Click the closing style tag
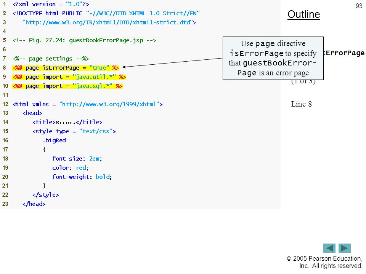Viewport: 366px width, 274px height. point(46,195)
